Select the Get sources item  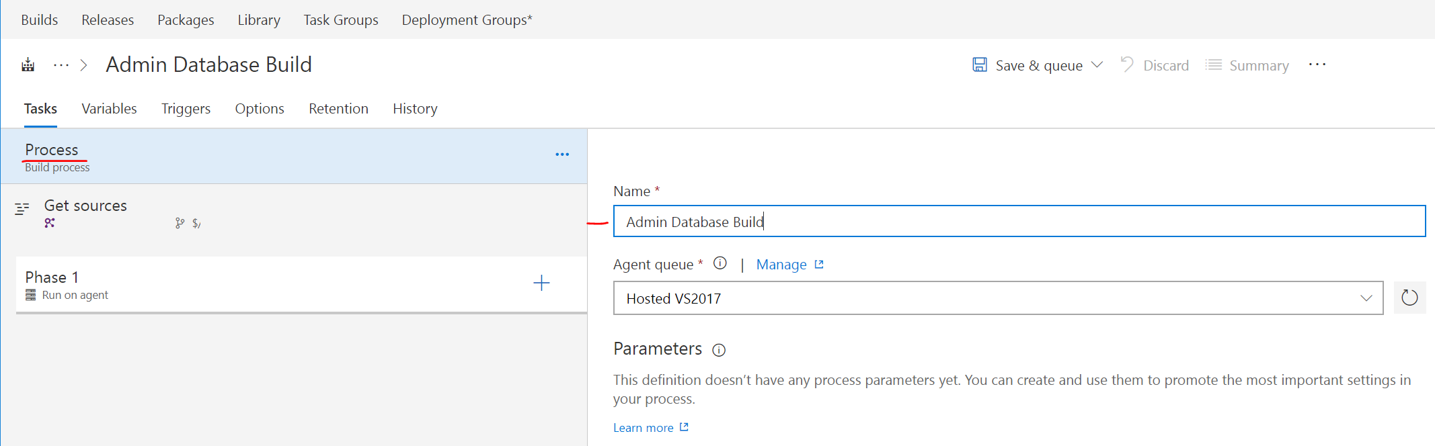pyautogui.click(x=86, y=206)
